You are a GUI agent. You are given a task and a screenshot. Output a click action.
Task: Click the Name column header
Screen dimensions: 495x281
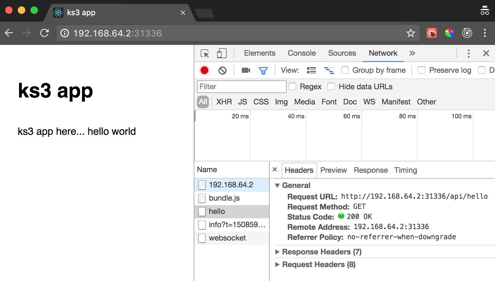pyautogui.click(x=232, y=170)
